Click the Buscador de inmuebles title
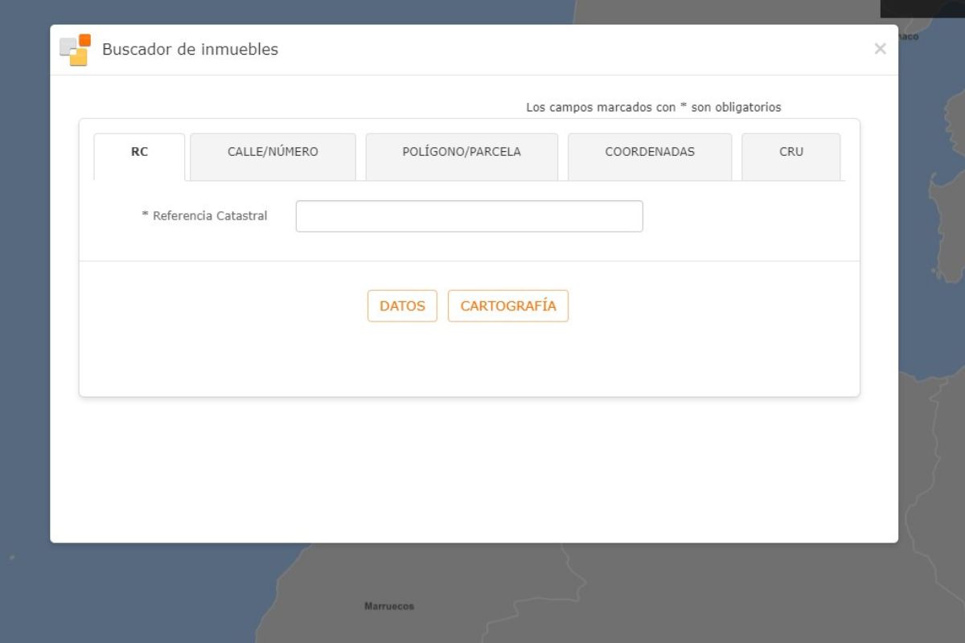Viewport: 965px width, 643px height. click(x=189, y=48)
